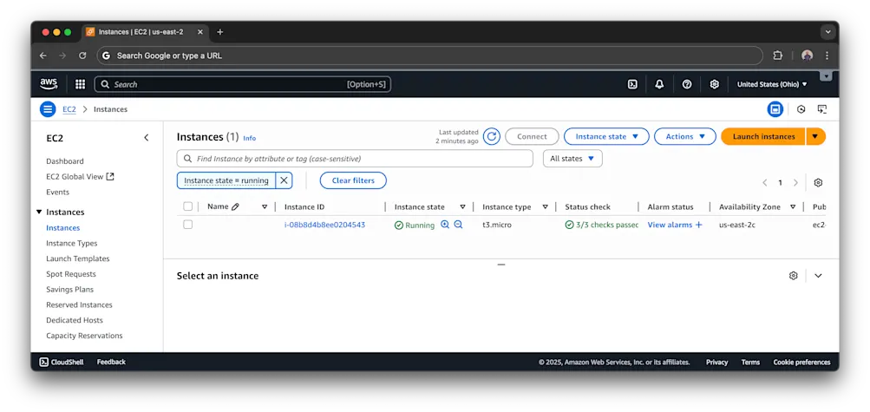Viewport: 870px width, 412px height.
Task: Go back in the browser
Action: 43,56
